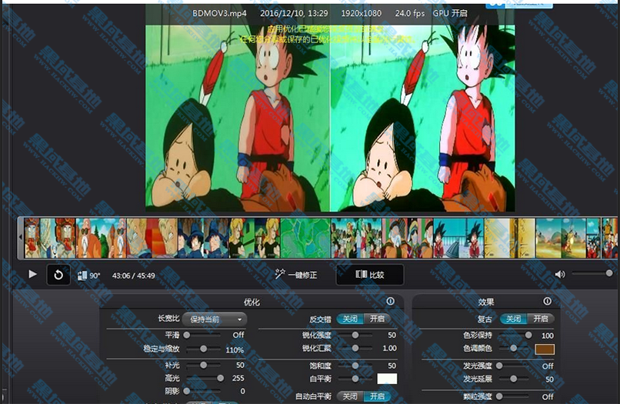620x404 pixels.
Task: Click the 100 value beside 色彩保持
Action: pos(547,336)
